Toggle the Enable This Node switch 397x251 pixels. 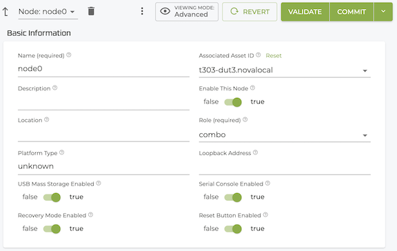tap(233, 102)
